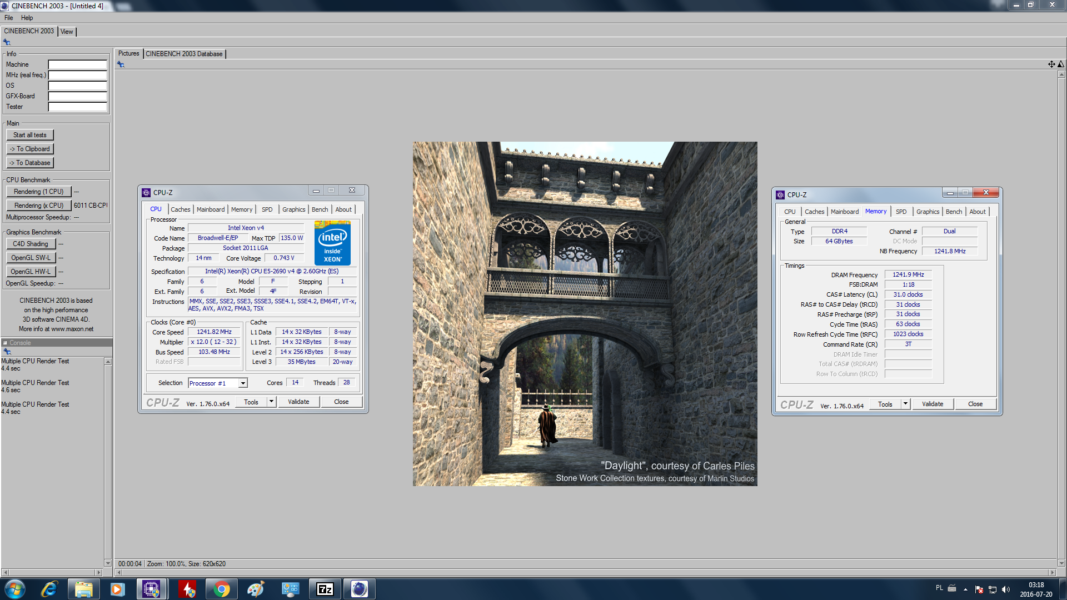Click To Database button
Viewport: 1067px width, 600px height.
[x=30, y=163]
